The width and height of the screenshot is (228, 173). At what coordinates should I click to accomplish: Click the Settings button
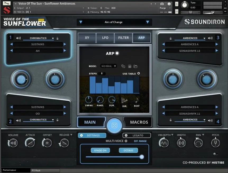92,135
